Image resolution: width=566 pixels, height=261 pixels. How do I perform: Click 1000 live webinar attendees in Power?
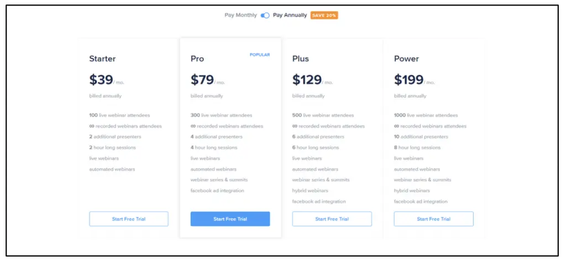[x=426, y=116]
